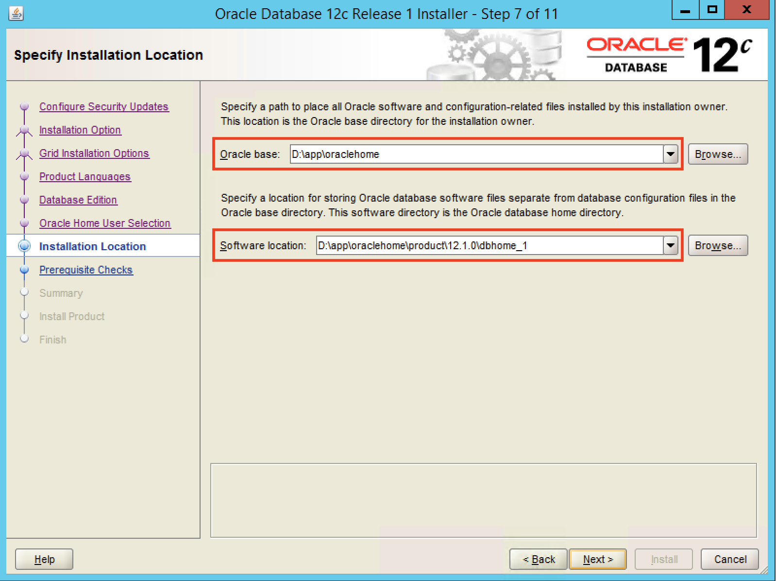Viewport: 776px width, 581px height.
Task: Go back to the previous step
Action: tap(539, 559)
